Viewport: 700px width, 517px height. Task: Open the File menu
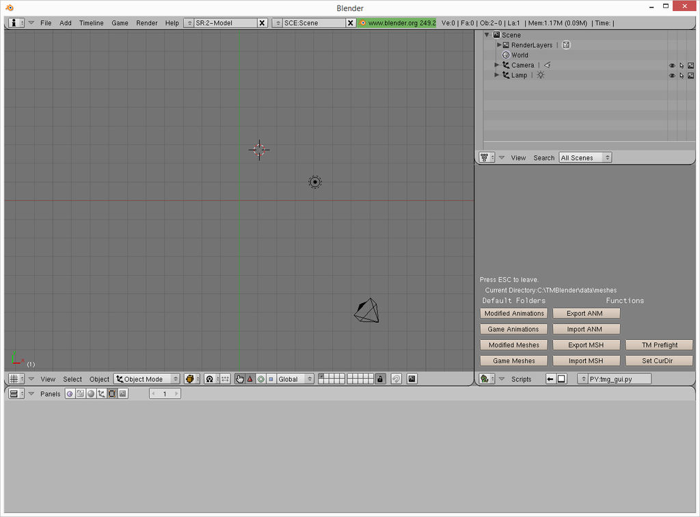coord(46,23)
